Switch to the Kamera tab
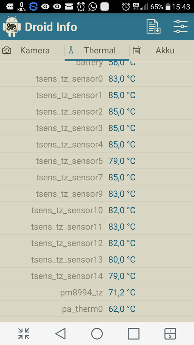This screenshot has height=345, width=194. coord(32,50)
